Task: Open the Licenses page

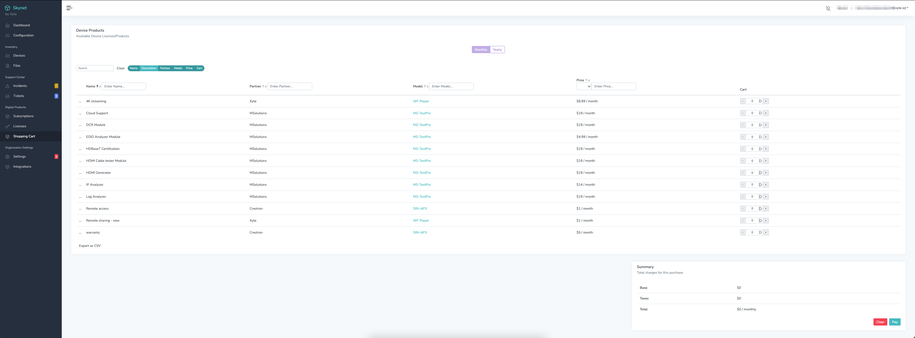Action: pyautogui.click(x=19, y=126)
